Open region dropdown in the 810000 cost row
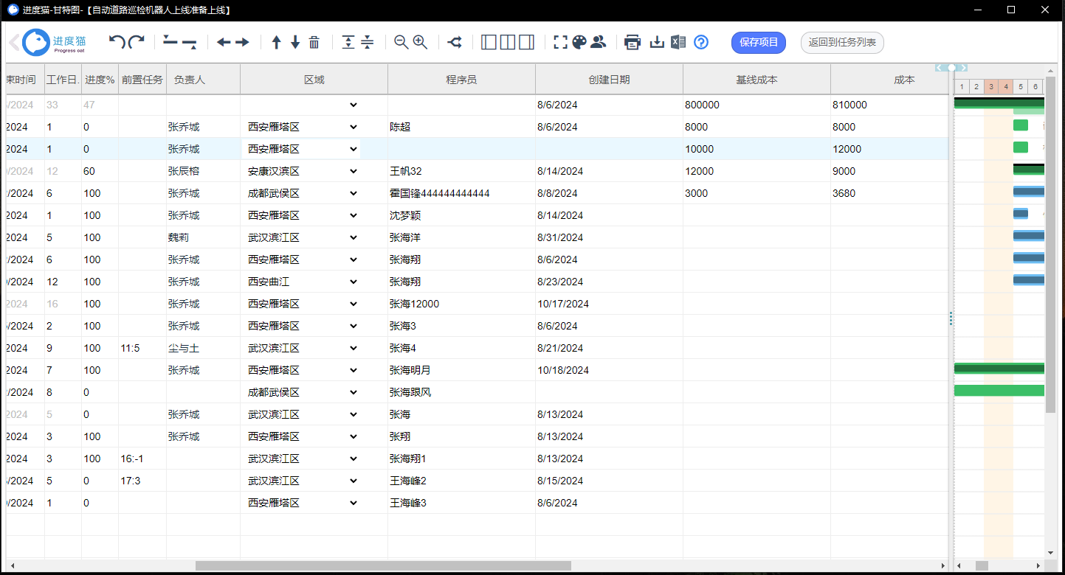 tap(300, 105)
